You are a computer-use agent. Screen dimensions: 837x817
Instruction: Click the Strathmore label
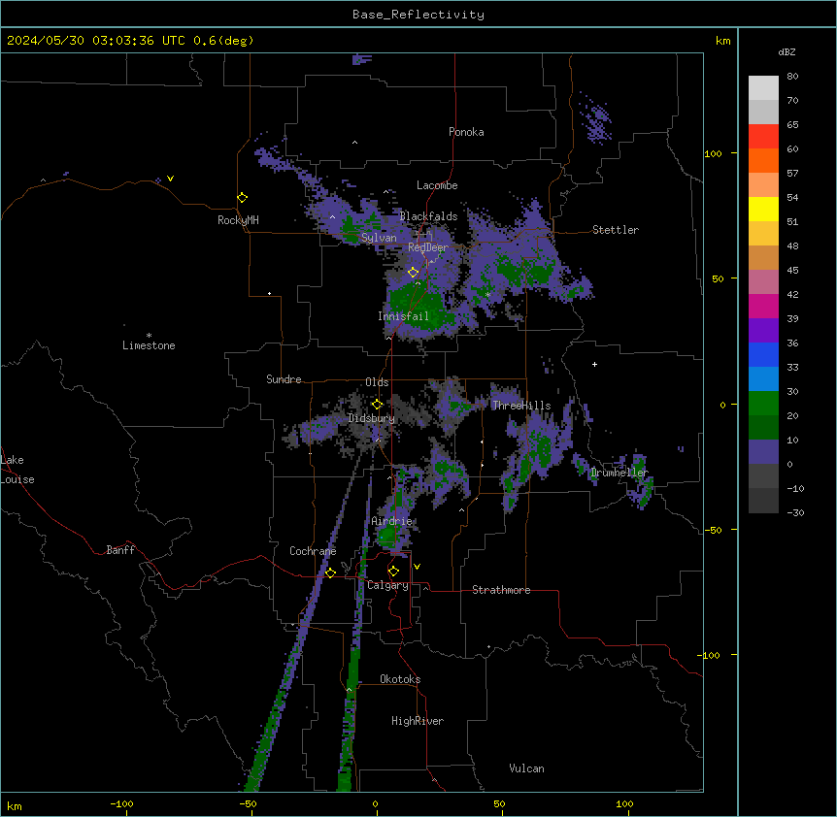click(501, 590)
